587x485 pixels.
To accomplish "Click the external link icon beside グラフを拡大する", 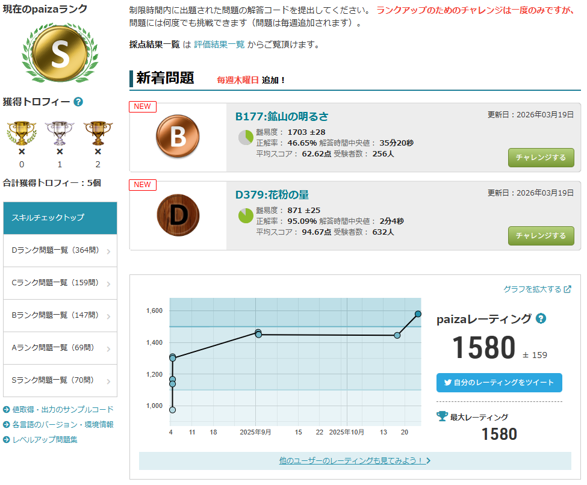I will point(568,289).
